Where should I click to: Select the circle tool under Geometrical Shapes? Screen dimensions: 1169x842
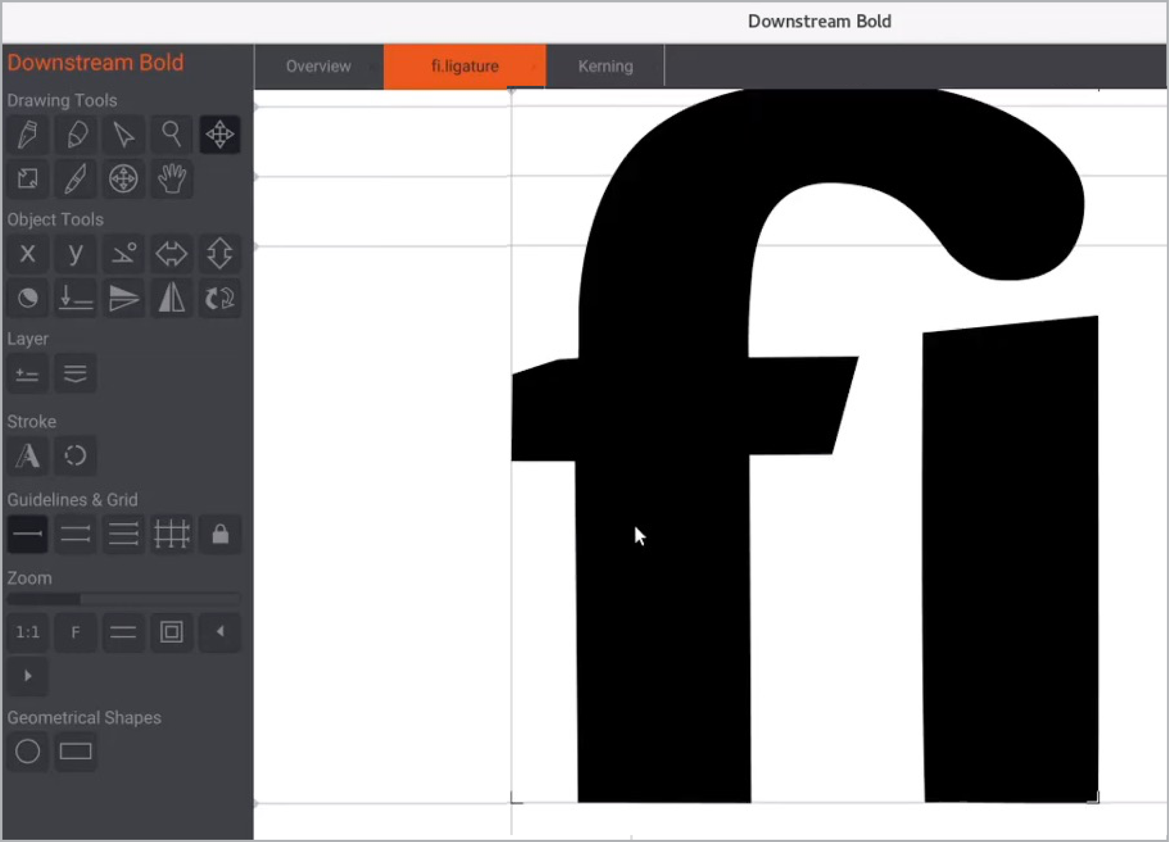27,751
